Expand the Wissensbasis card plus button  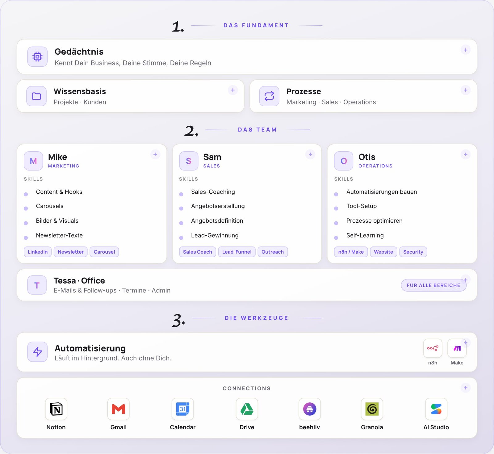(233, 90)
